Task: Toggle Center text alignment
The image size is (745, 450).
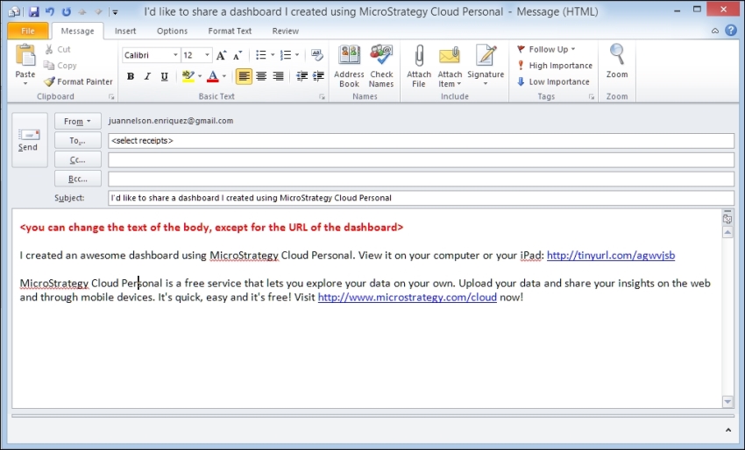Action: click(x=261, y=76)
